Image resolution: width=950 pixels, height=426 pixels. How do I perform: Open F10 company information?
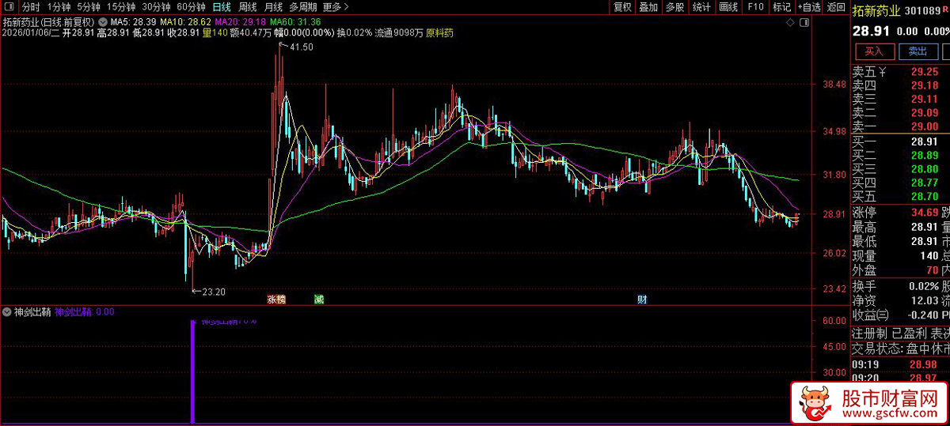click(x=755, y=7)
